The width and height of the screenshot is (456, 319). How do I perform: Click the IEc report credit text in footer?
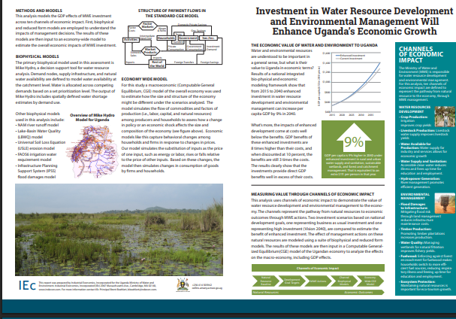(98, 286)
